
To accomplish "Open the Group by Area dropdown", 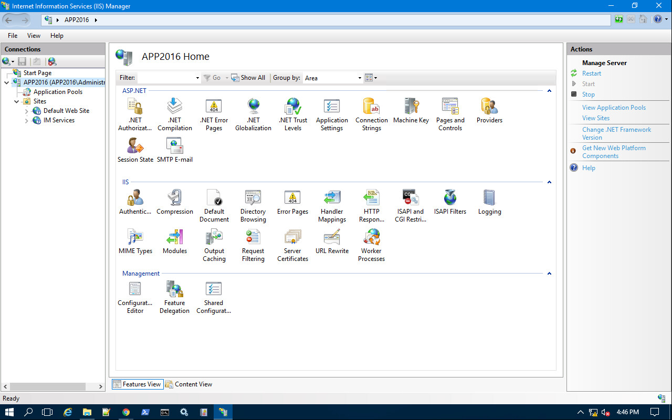I will (359, 77).
